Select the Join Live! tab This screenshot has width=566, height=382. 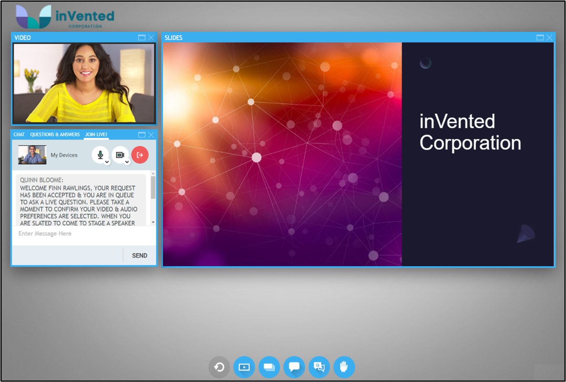click(96, 134)
